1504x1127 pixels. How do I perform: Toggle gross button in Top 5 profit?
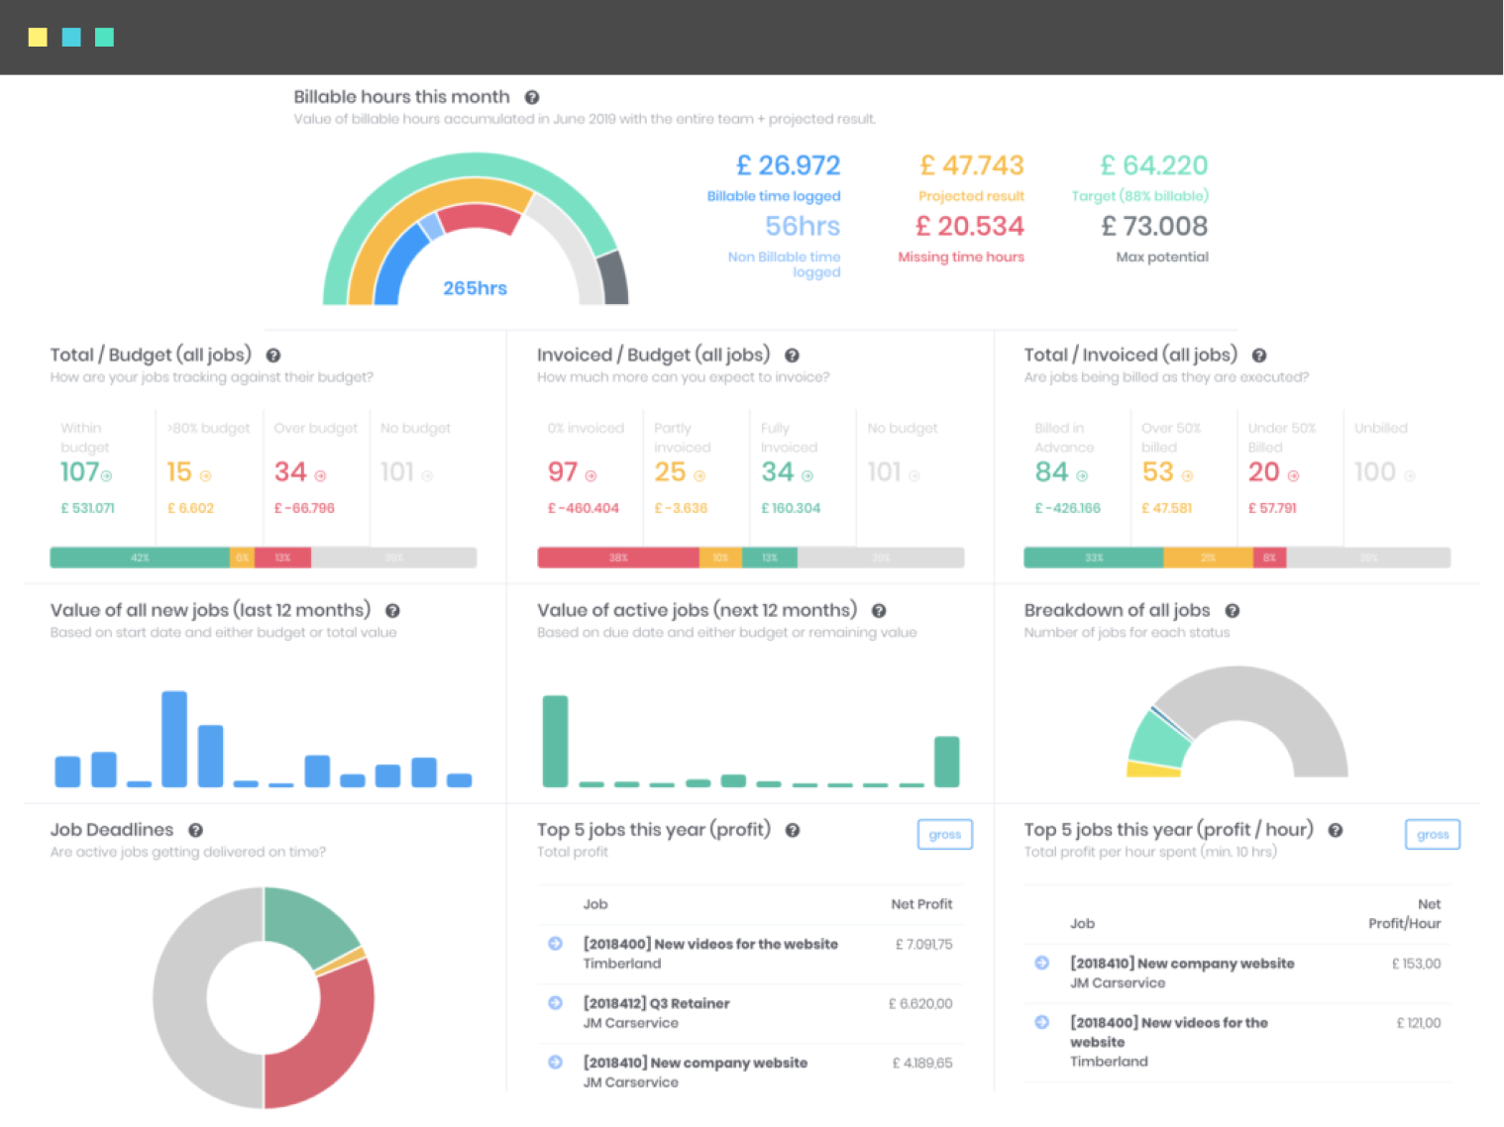(x=944, y=835)
